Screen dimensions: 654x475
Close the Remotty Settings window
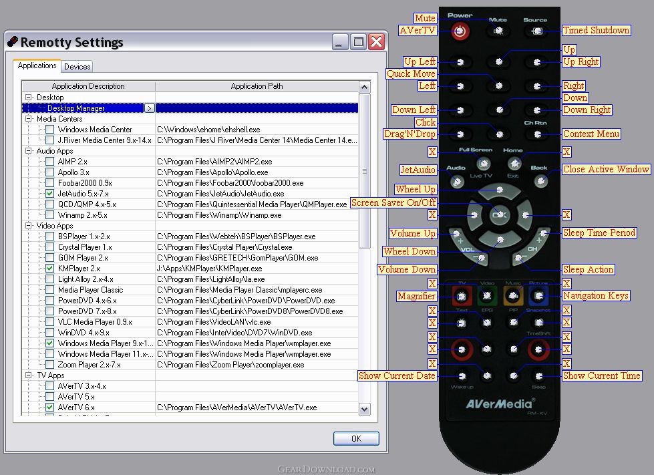376,42
